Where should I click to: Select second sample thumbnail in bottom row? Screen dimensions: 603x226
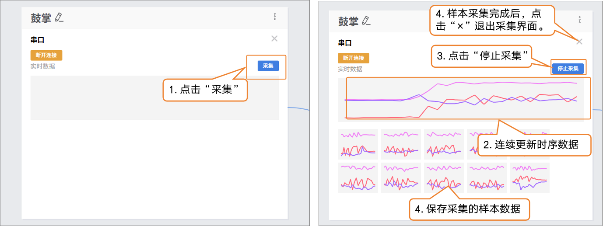click(x=401, y=178)
